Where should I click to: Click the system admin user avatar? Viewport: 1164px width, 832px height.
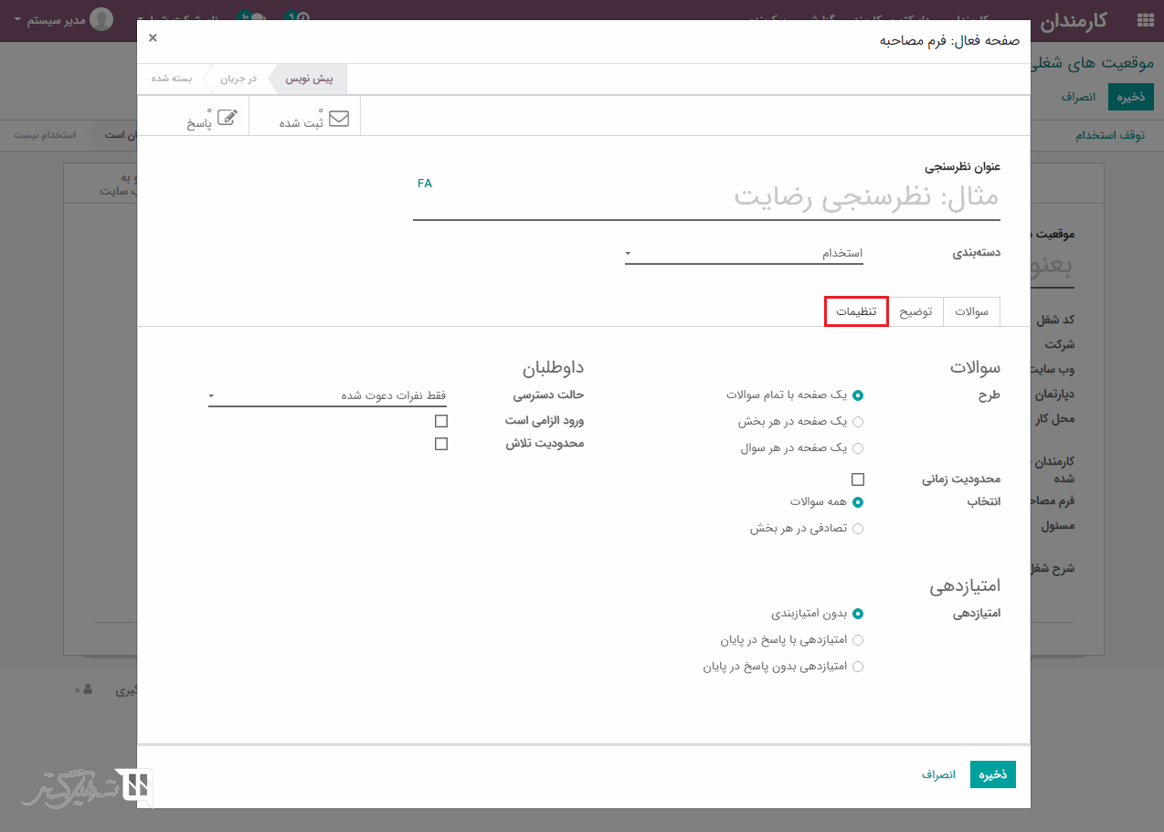(101, 19)
